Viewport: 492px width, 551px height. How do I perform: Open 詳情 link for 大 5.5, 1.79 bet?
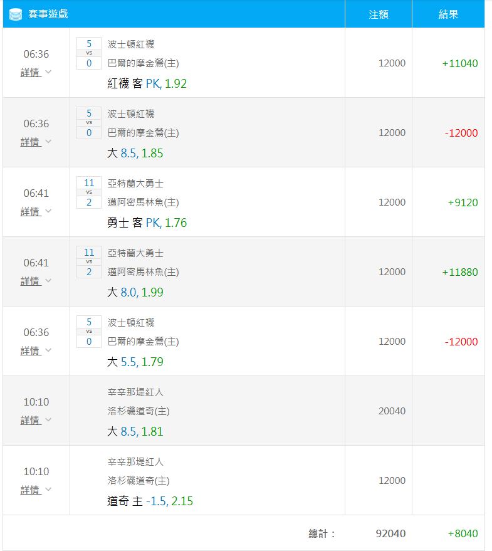(36, 350)
